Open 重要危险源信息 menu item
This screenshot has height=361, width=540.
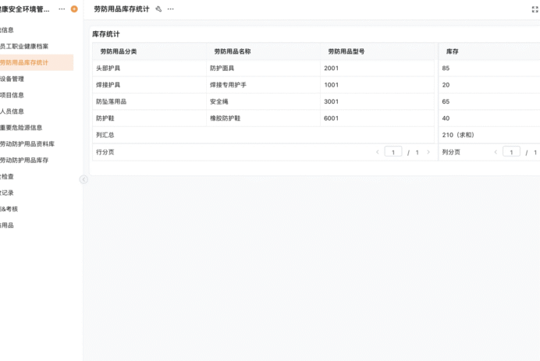tap(21, 128)
